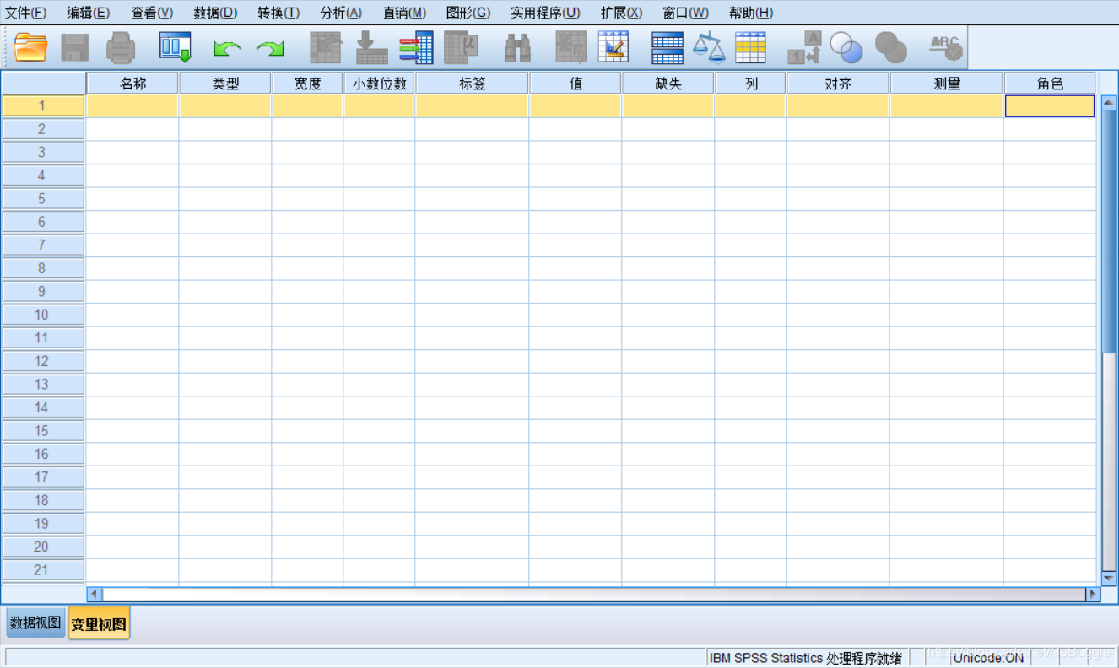Select the 测量 column header

tap(947, 83)
